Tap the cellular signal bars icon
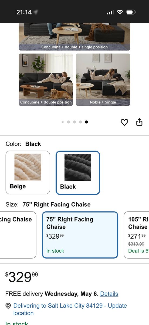The image size is (149, 325). point(110,12)
